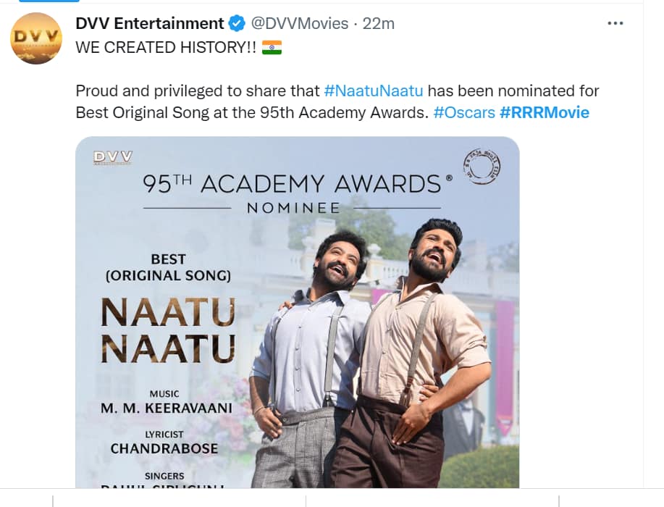Open the tweet's three-dot more options menu
The width and height of the screenshot is (664, 507).
[x=615, y=23]
